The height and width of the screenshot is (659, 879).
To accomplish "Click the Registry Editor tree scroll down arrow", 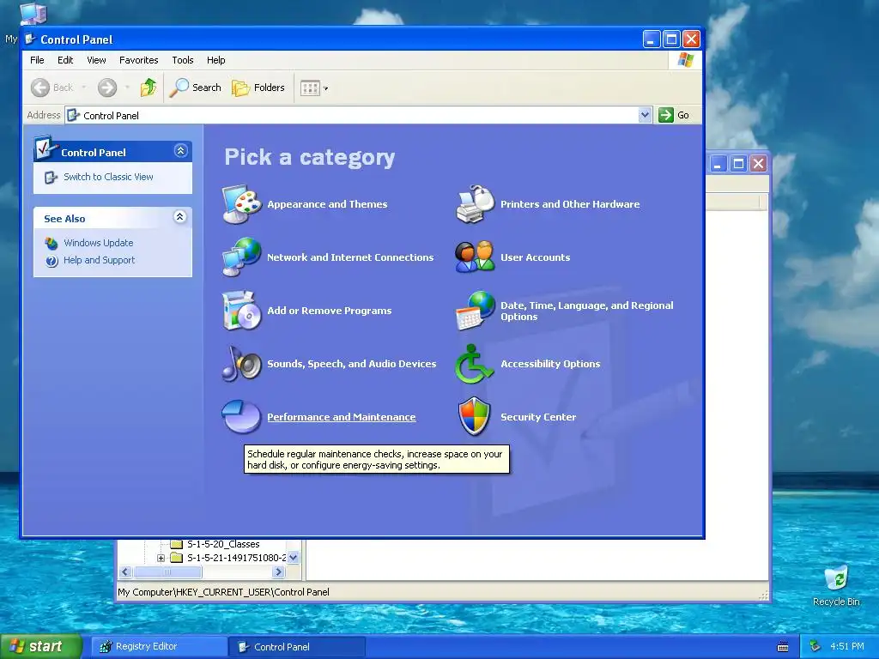I will coord(294,558).
